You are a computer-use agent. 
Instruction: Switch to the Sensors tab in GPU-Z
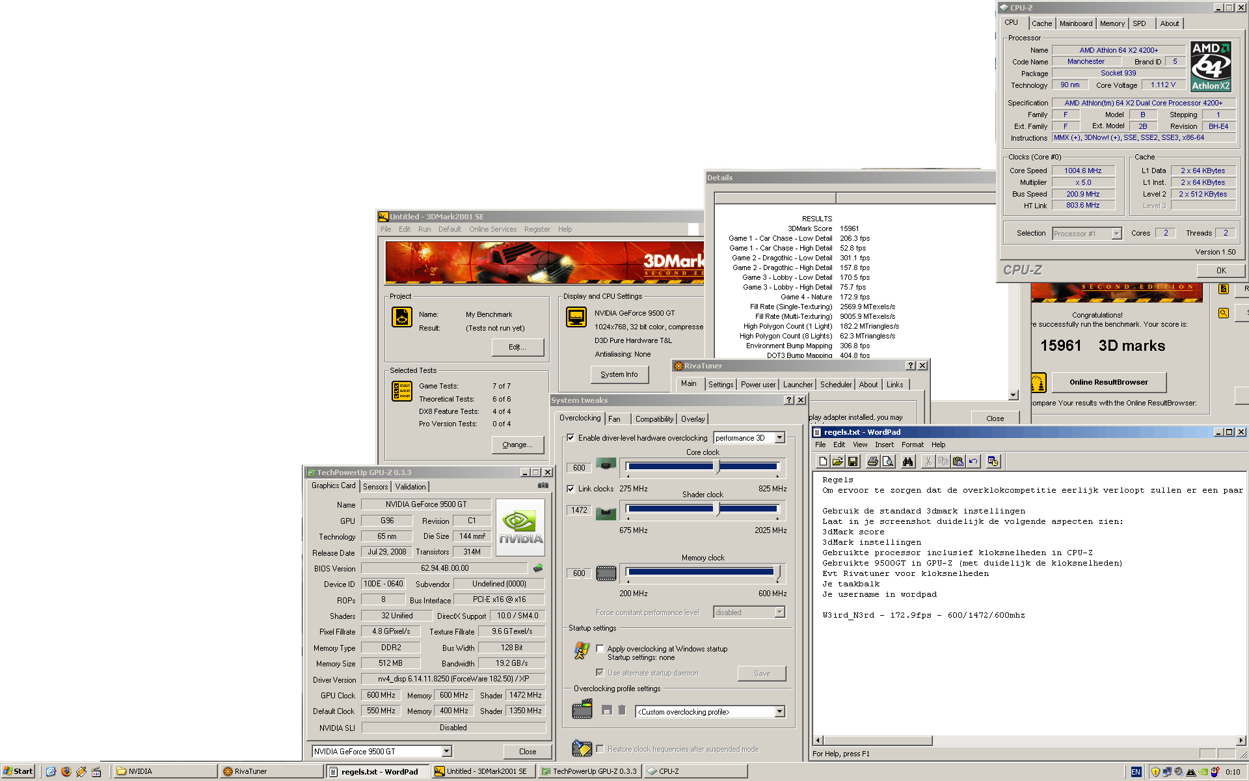(375, 487)
